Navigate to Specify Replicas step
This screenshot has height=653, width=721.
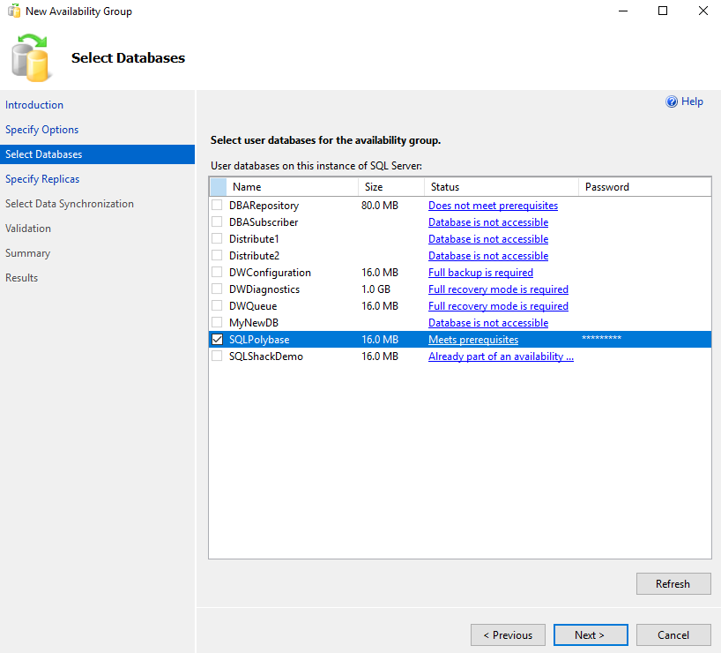[x=42, y=179]
